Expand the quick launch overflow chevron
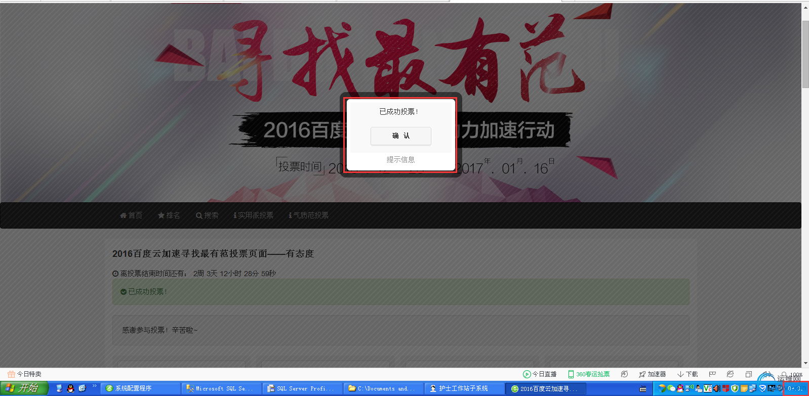Screen dimensions: 809x396 click(94, 386)
